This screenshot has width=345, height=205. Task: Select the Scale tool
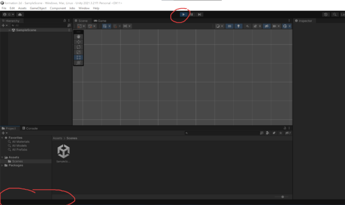pyautogui.click(x=79, y=52)
